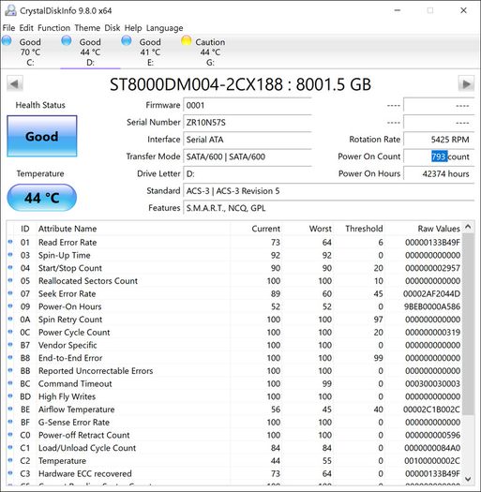This screenshot has width=481, height=492.
Task: Open the Disk menu
Action: click(x=113, y=28)
